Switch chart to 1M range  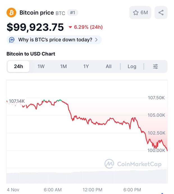(63, 66)
